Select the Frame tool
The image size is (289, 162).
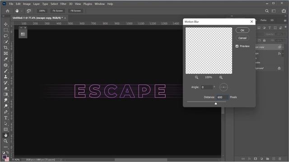click(x=5, y=54)
